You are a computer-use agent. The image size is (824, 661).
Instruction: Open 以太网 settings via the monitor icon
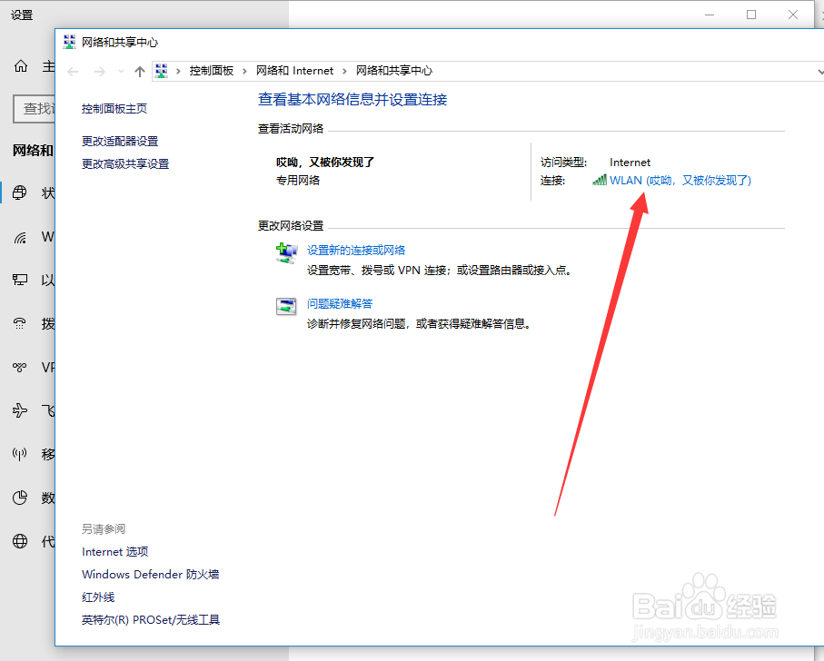click(x=19, y=280)
